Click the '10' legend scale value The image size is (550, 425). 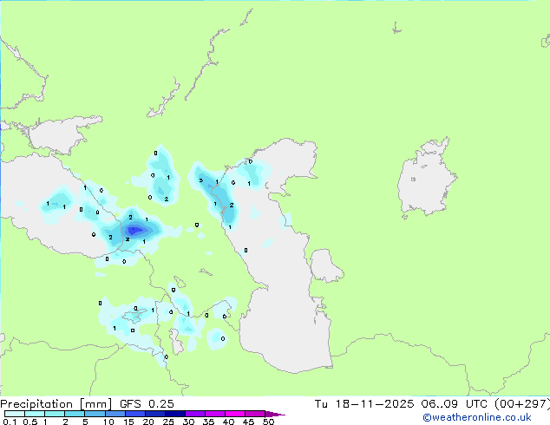[x=108, y=422]
